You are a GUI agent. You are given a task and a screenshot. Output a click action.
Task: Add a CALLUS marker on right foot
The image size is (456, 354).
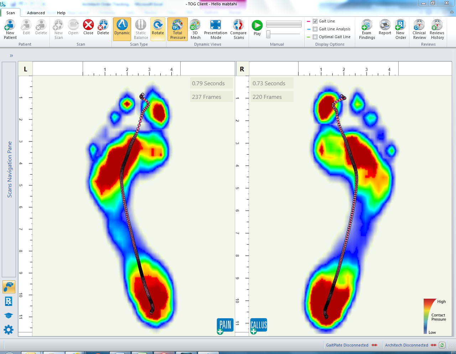point(259,325)
